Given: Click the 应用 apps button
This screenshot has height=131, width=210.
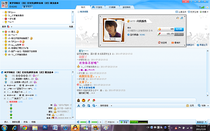Looking at the screenshot, I should pyautogui.click(x=190, y=105).
